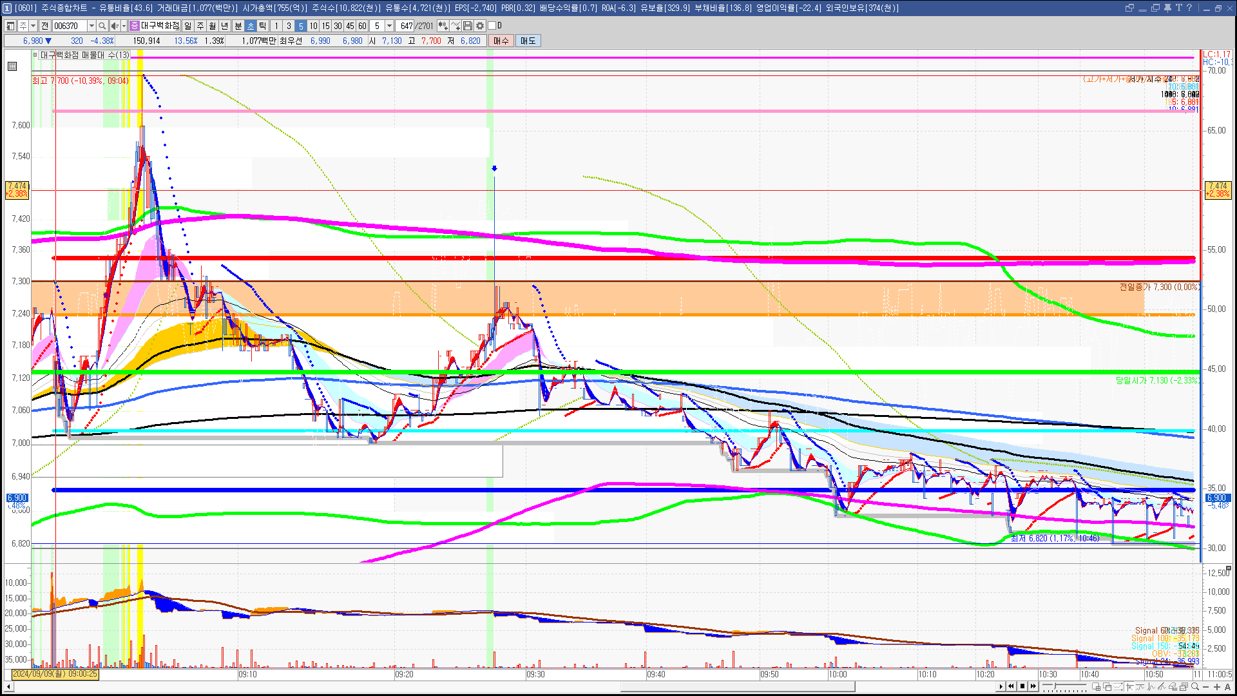Click the sound speaker icon
Screen dimensions: 1237x696
click(x=115, y=26)
